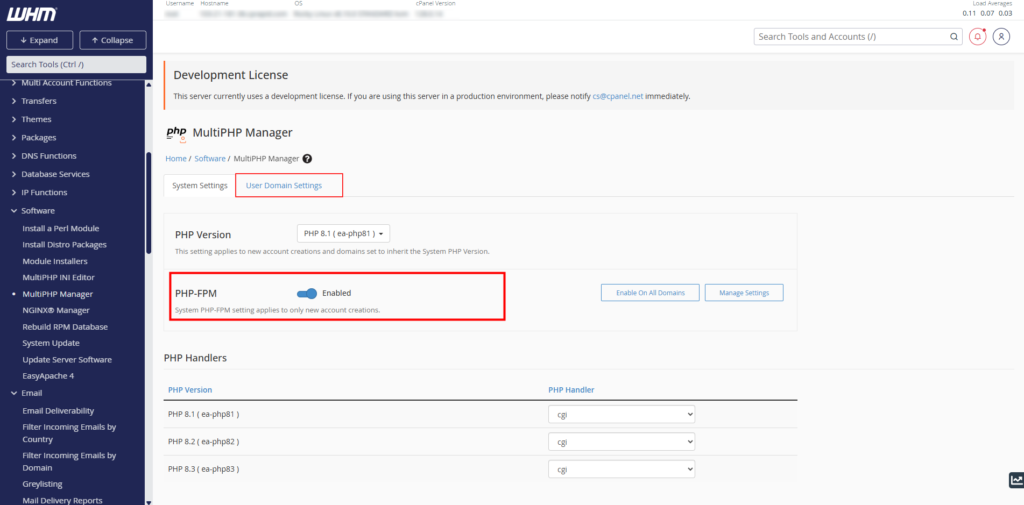Open MultiPHP Manager help question-mark icon

[x=307, y=159]
